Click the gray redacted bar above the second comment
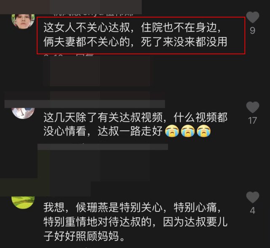This screenshot has width=270, height=248. coord(85,104)
